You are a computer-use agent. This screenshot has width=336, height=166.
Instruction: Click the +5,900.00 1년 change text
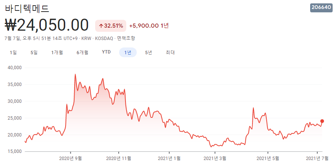click(x=149, y=26)
